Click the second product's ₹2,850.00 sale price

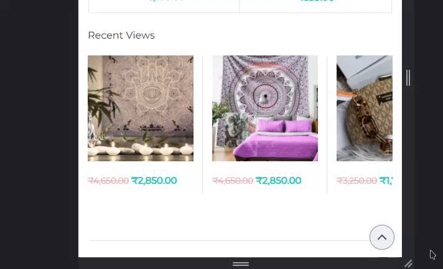(279, 181)
